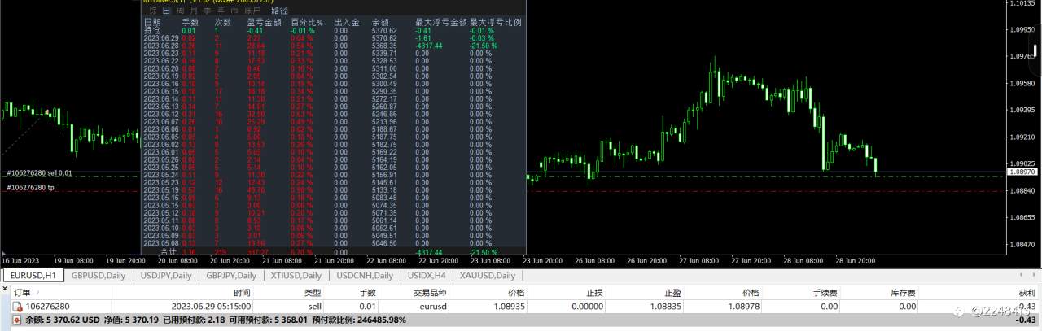The height and width of the screenshot is (331, 1042).
Task: Select the 日 period tab in statistics panel
Action: coord(166,11)
